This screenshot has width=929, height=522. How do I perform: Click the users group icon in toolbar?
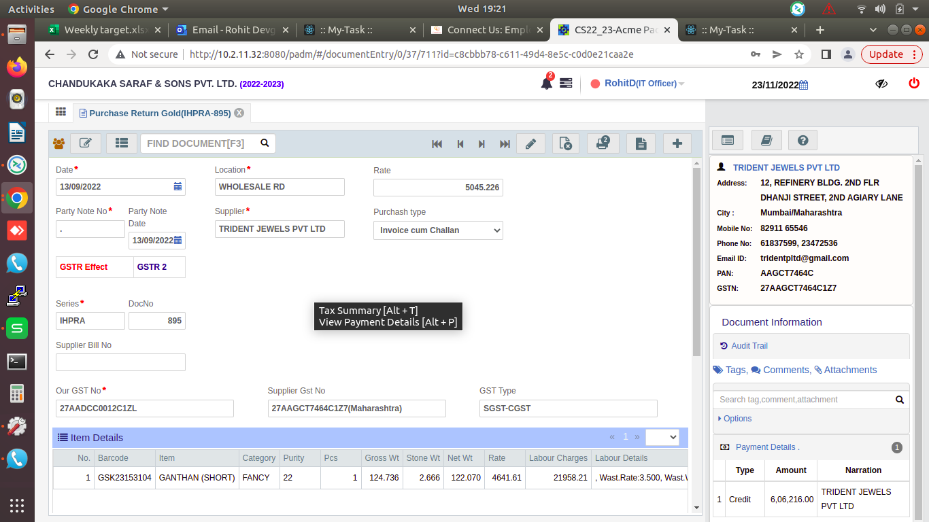pyautogui.click(x=58, y=143)
